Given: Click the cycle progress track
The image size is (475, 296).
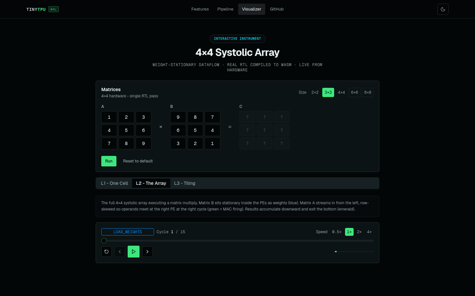Looking at the screenshot, I should coord(237,241).
